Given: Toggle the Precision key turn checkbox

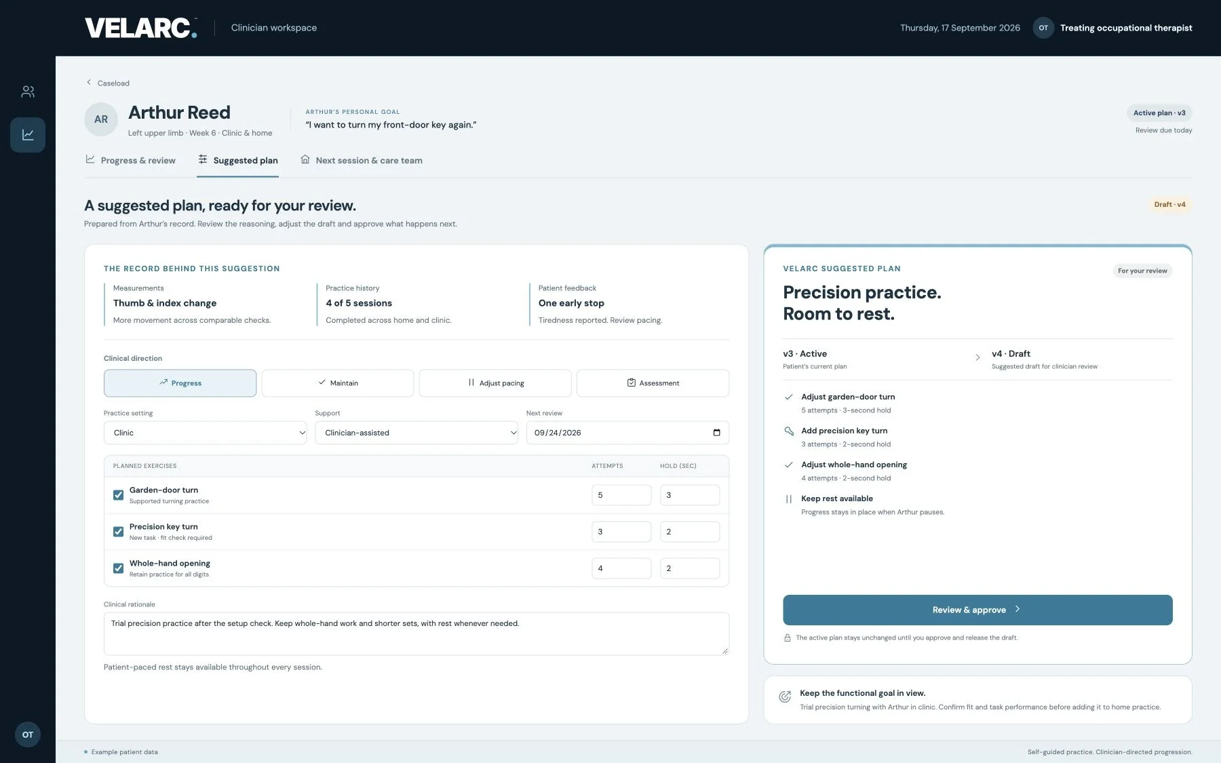Looking at the screenshot, I should [x=118, y=532].
